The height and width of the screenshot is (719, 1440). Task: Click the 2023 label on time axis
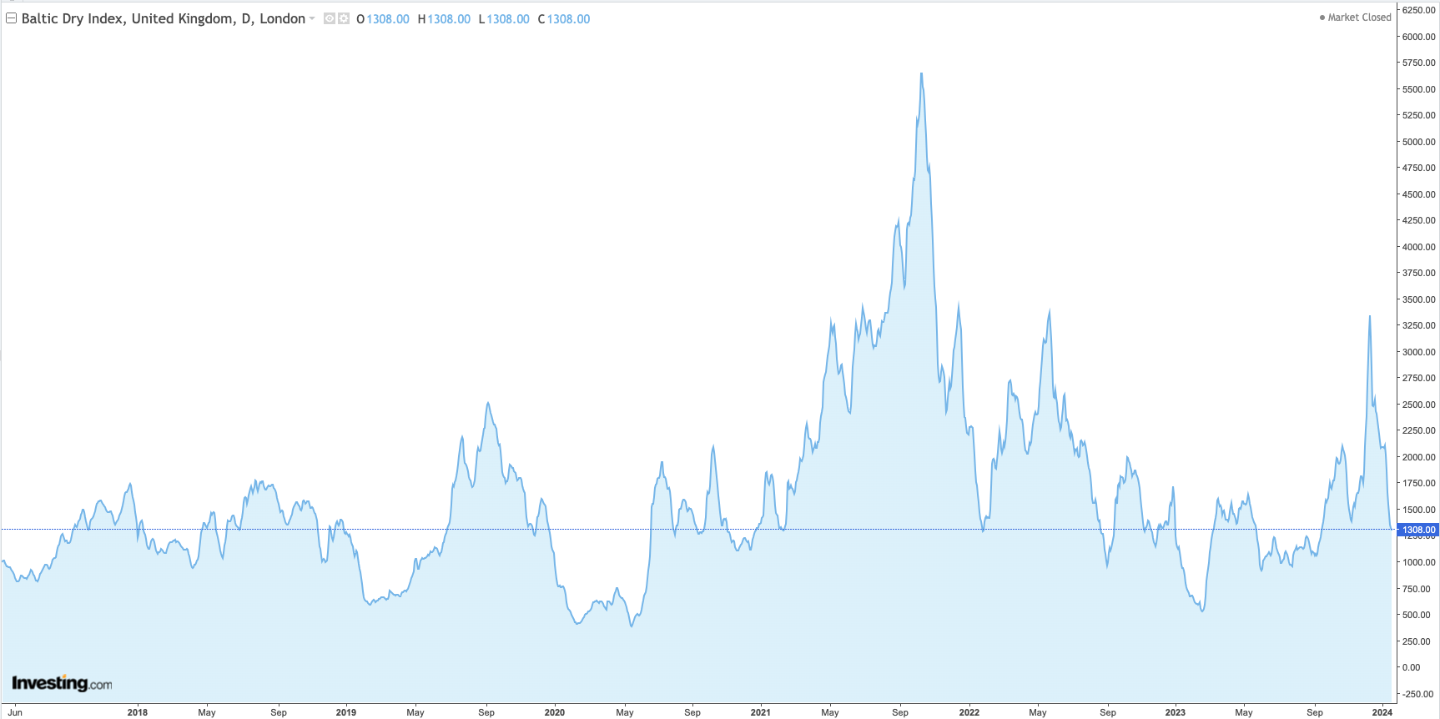(1176, 712)
